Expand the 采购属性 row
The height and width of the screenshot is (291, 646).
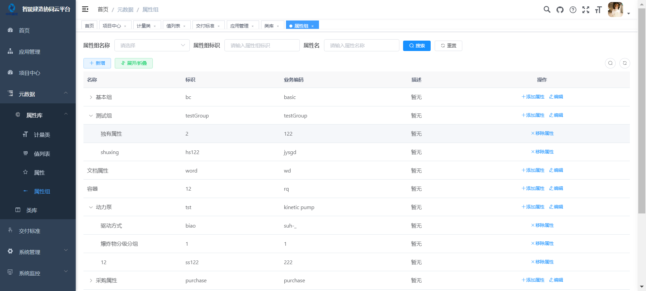pyautogui.click(x=91, y=281)
